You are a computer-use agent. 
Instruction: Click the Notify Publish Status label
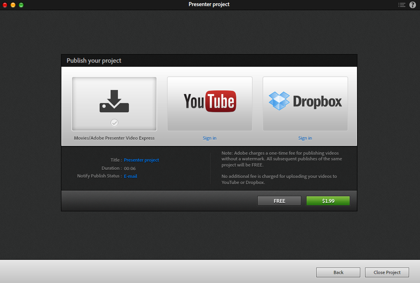coord(99,176)
